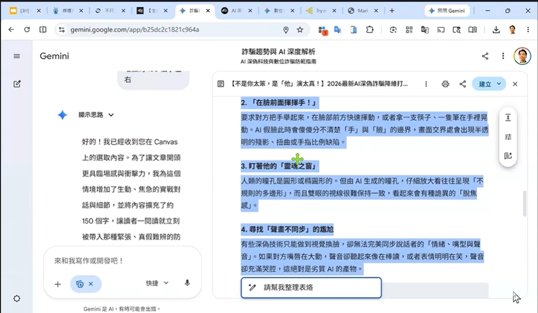Close the Mark tab

(376, 10)
